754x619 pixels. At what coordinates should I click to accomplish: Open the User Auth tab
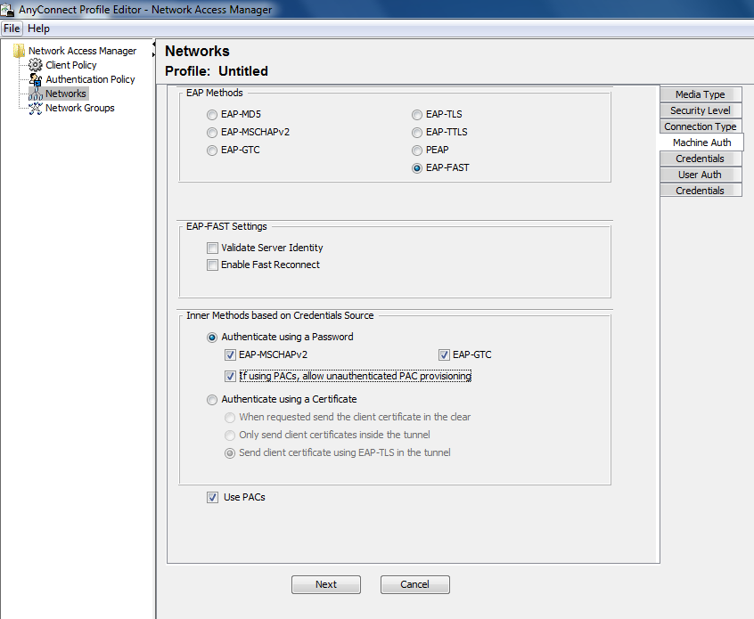coord(701,175)
